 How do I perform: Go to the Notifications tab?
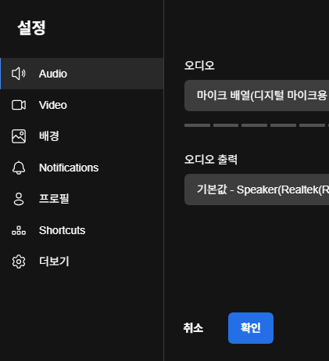[x=82, y=168]
